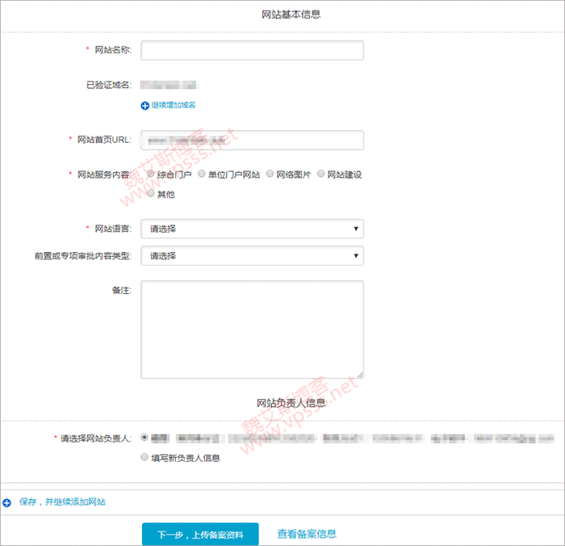Click the 保存，并继续添加网站 link

coord(62,502)
